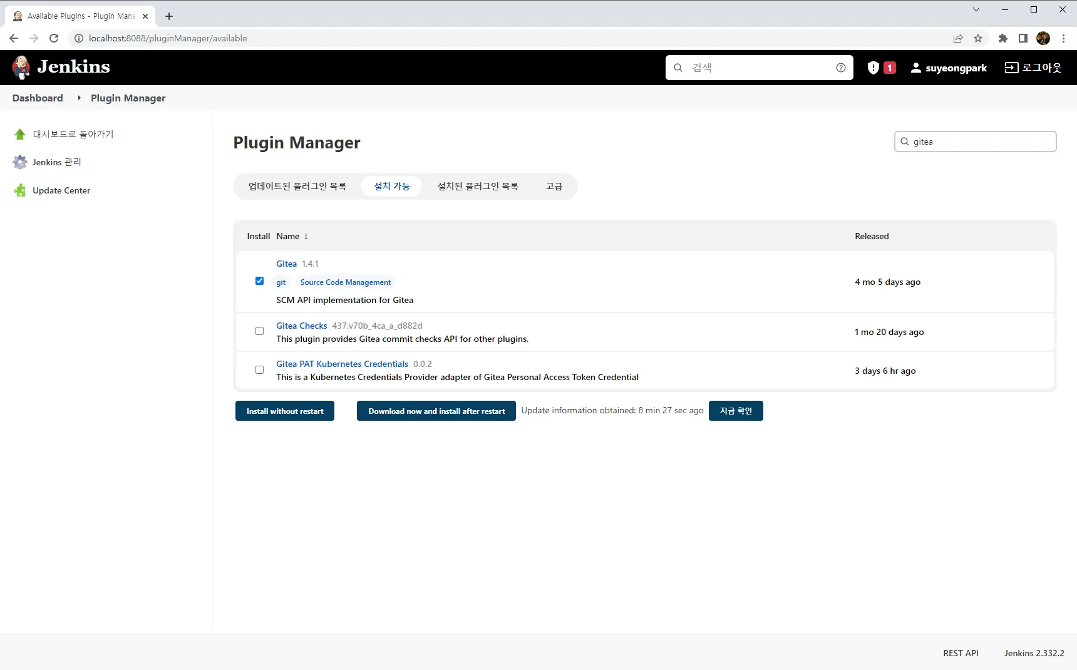Click the Released column header
Screen dimensions: 1077x670
[872, 236]
